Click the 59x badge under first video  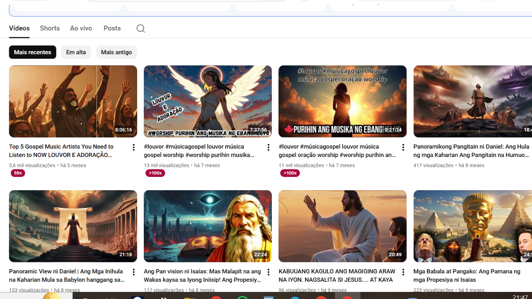pos(18,173)
